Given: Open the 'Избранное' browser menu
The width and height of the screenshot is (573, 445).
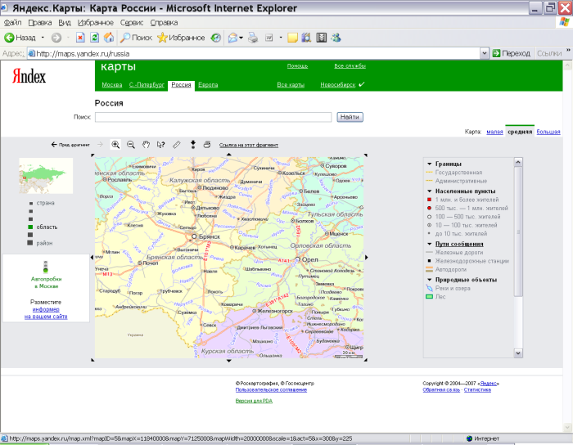Looking at the screenshot, I should [x=96, y=23].
